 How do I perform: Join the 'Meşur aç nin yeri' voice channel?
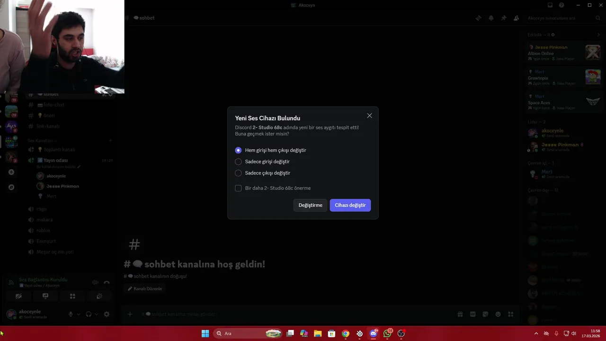click(x=70, y=252)
